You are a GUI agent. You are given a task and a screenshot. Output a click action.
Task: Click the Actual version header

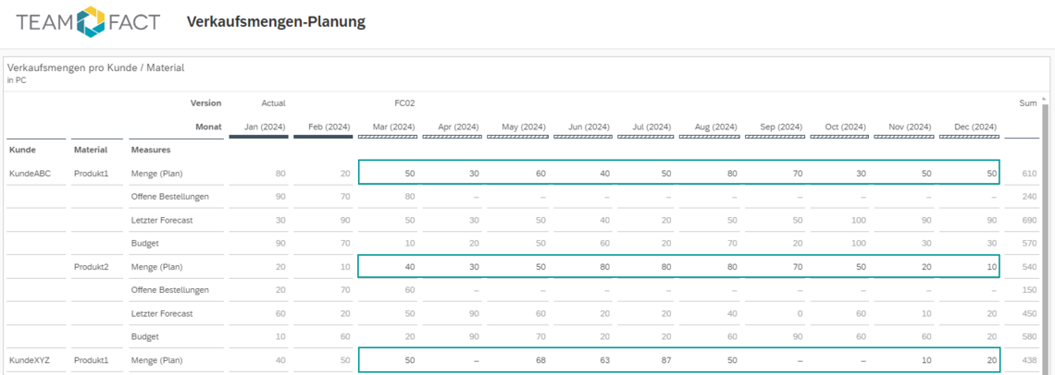pos(274,103)
